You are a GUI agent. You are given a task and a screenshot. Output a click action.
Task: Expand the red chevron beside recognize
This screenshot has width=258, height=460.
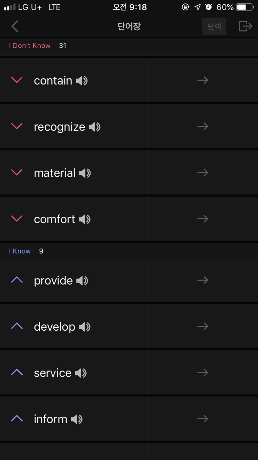pos(17,126)
